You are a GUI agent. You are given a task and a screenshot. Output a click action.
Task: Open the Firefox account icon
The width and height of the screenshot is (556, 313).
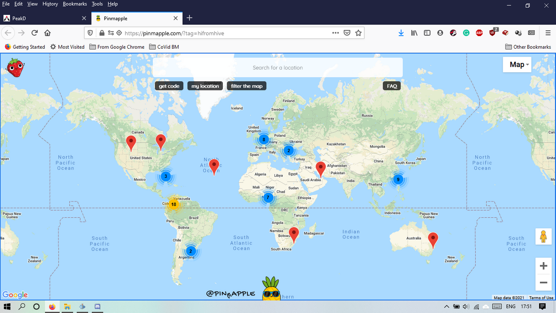(x=440, y=33)
